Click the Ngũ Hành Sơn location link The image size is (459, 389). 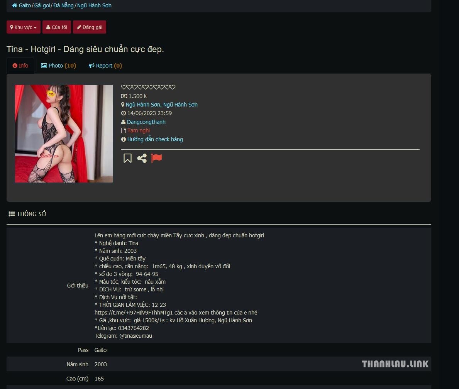(x=162, y=105)
